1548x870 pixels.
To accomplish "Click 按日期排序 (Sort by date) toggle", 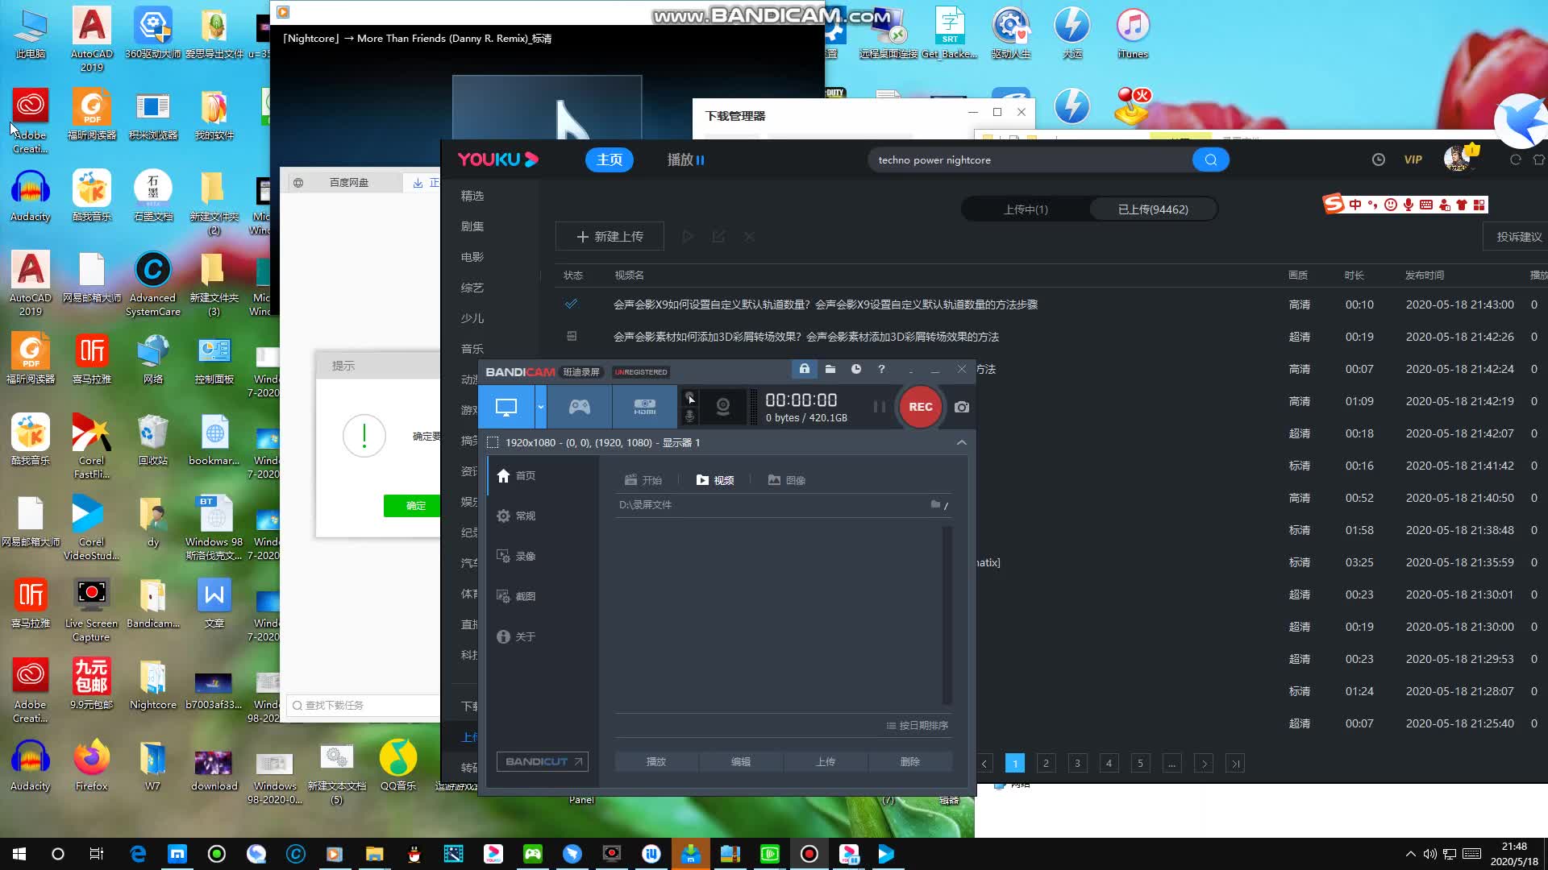I will tap(918, 724).
